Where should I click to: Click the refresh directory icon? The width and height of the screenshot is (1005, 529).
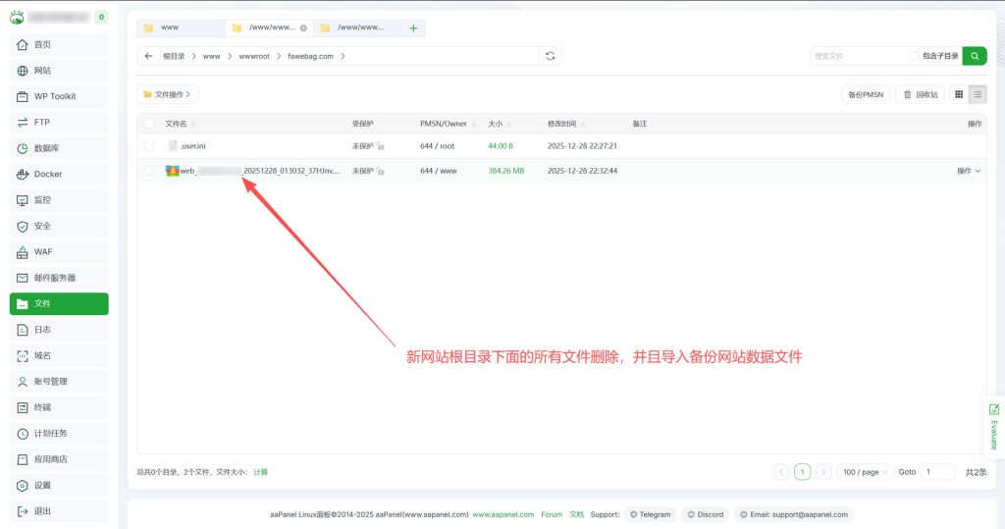coord(551,56)
